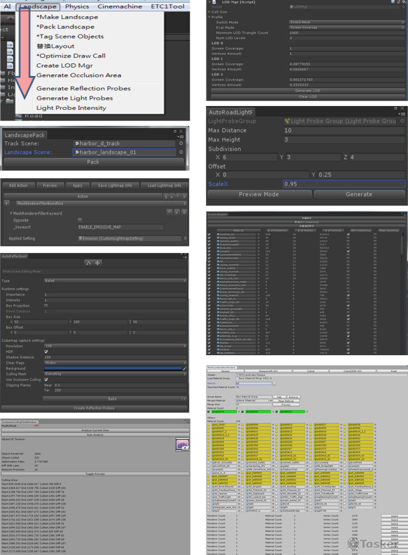Viewport: 408px width, 555px height.
Task: Click move-up icon on MeshRendererFilterKeyword row
Action: click(x=169, y=212)
